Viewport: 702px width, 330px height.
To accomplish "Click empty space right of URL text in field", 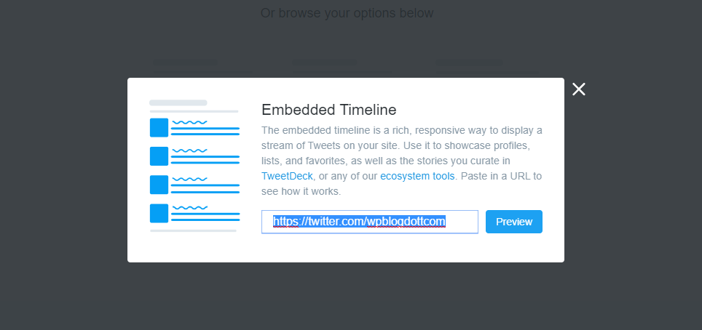I will (x=462, y=222).
